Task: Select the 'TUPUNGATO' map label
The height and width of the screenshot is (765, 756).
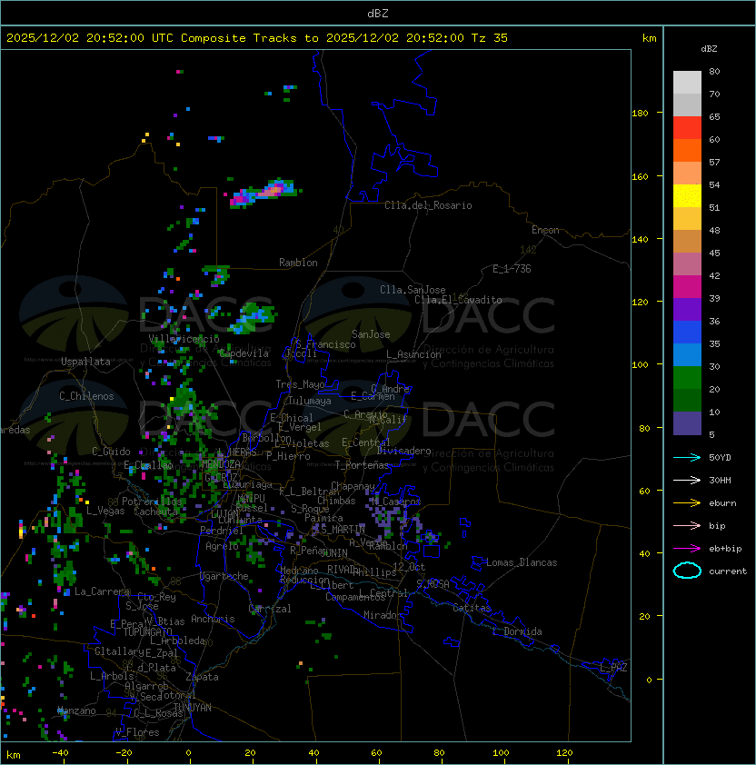Action: 147,632
